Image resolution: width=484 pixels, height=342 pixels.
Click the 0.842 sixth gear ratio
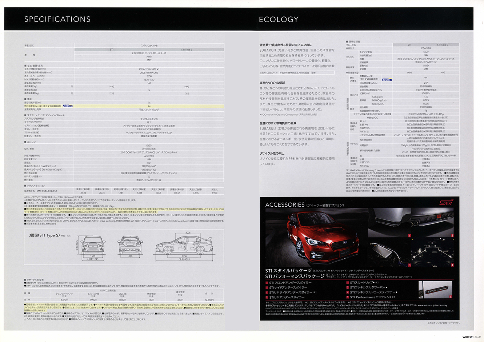pyautogui.click(x=177, y=193)
